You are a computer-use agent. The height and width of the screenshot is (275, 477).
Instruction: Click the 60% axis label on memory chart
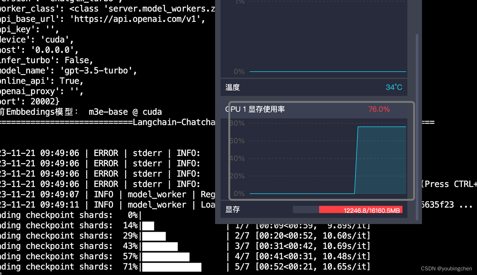[x=237, y=141]
